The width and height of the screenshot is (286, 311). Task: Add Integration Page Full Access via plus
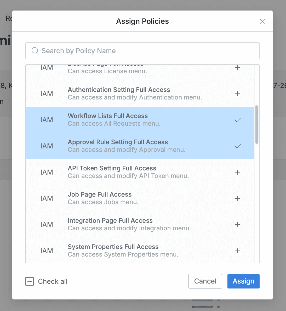(237, 225)
